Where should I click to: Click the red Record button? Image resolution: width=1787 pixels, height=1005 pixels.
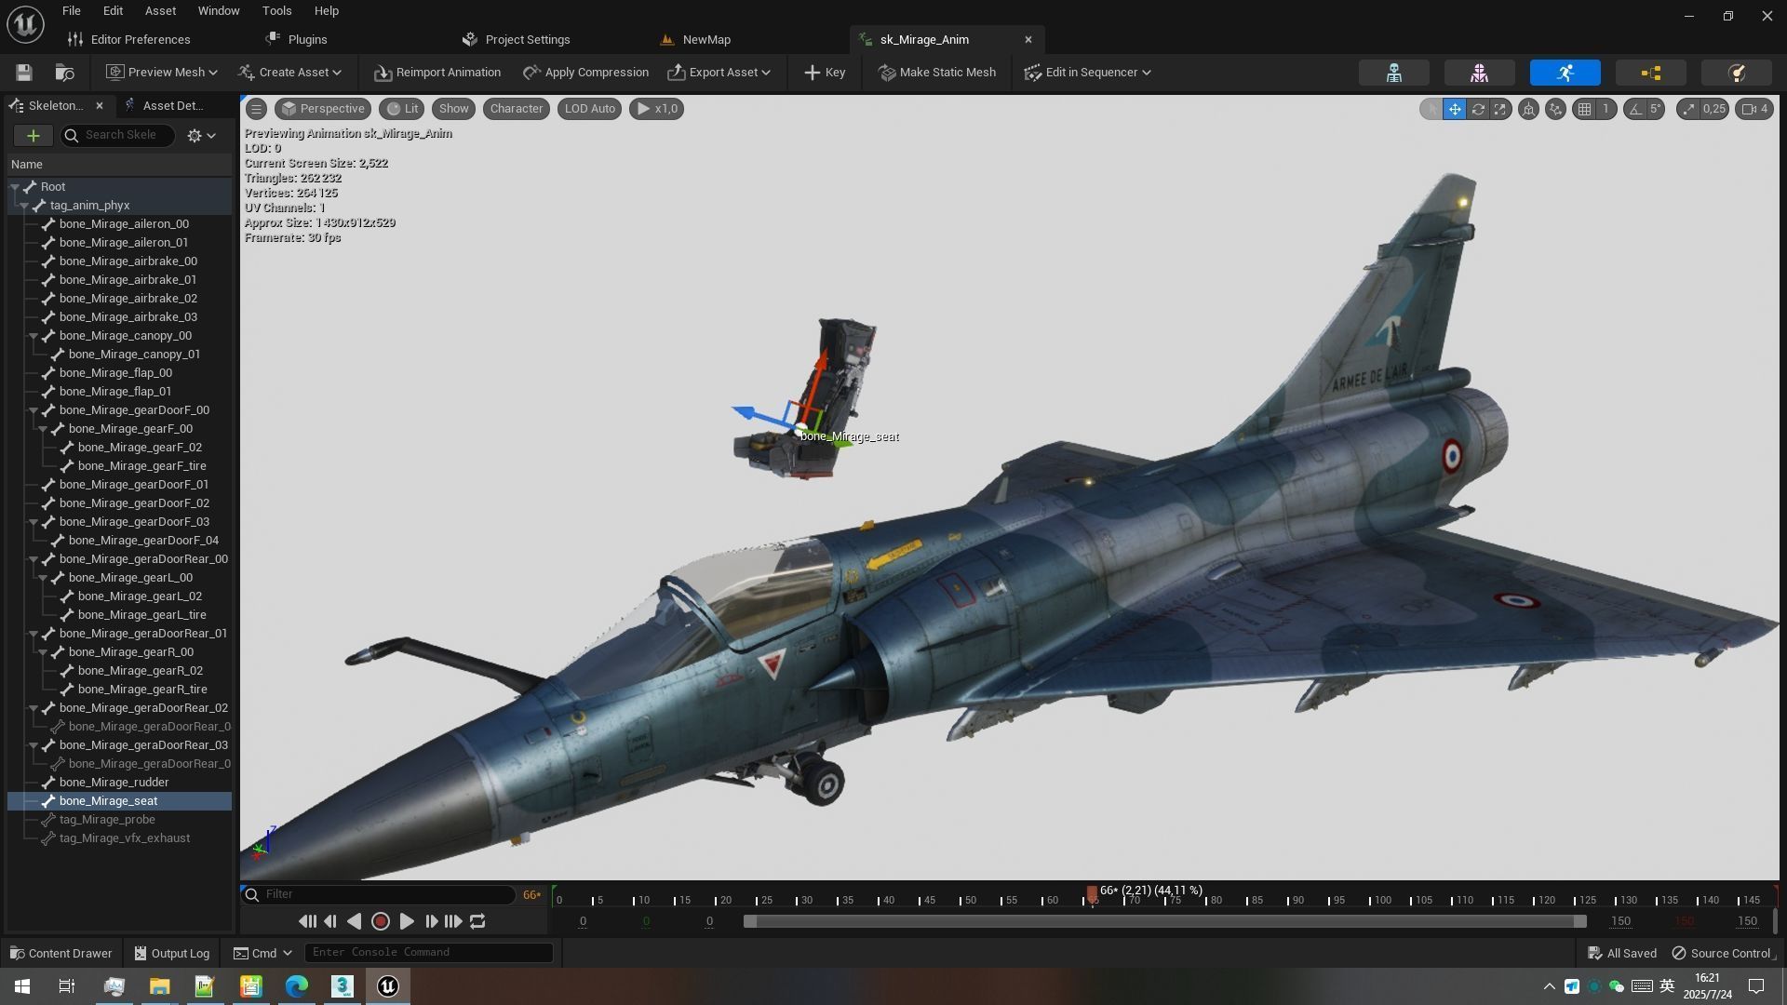[380, 921]
